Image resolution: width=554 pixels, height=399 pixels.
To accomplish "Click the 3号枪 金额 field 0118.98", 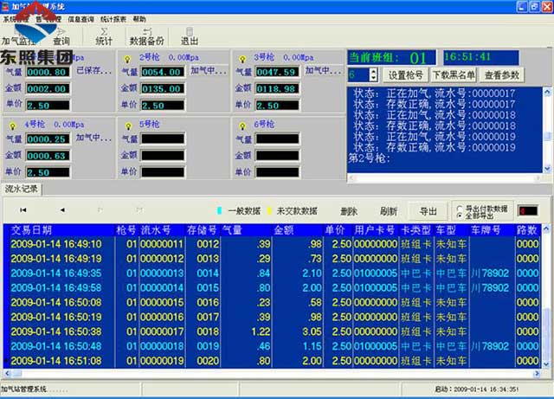I will pyautogui.click(x=277, y=88).
